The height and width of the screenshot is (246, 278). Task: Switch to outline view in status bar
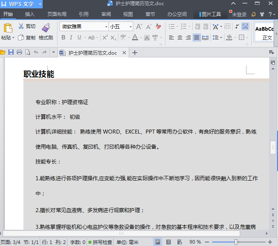[x=168, y=242]
